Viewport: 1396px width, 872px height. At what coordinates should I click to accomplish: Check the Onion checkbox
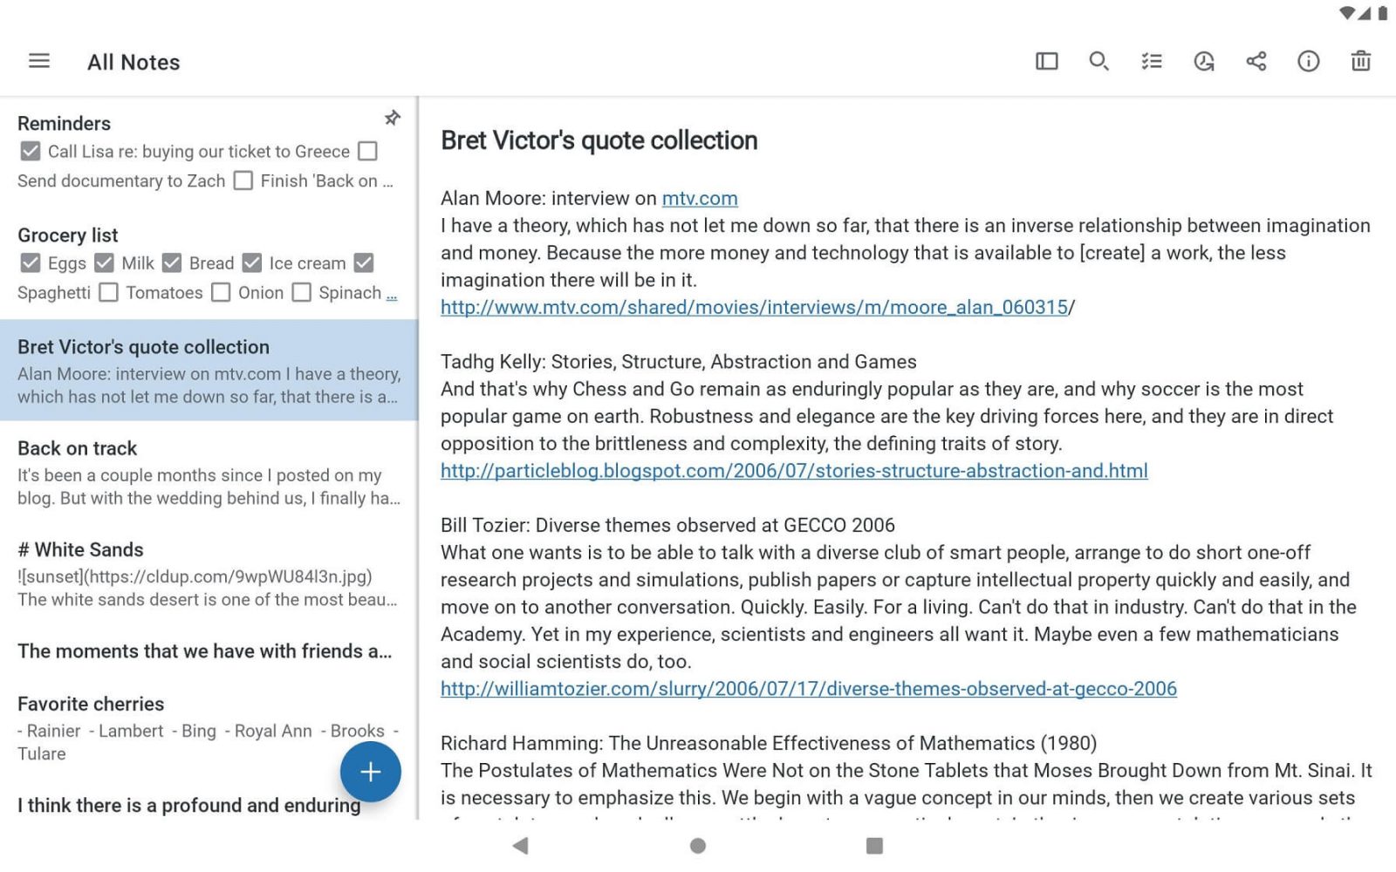click(222, 292)
